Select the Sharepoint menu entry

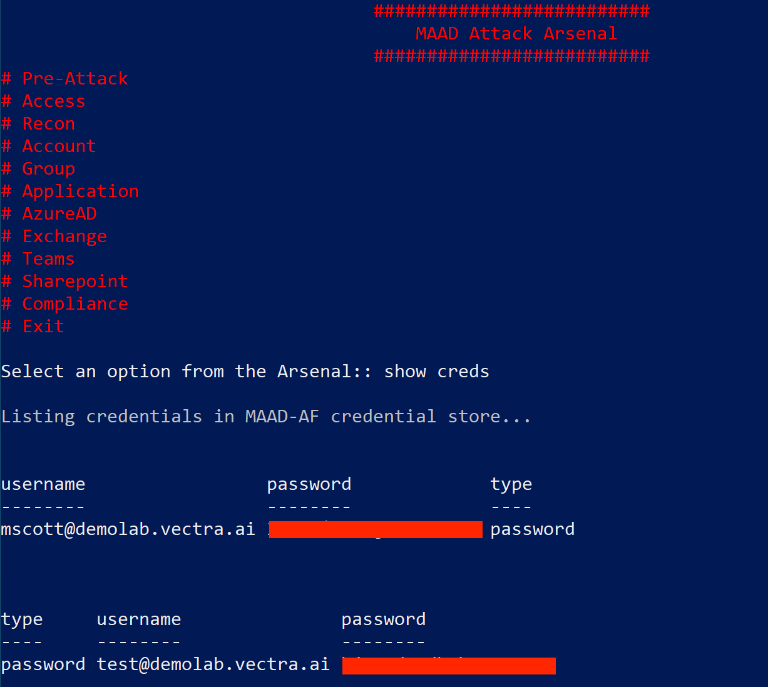click(x=75, y=282)
